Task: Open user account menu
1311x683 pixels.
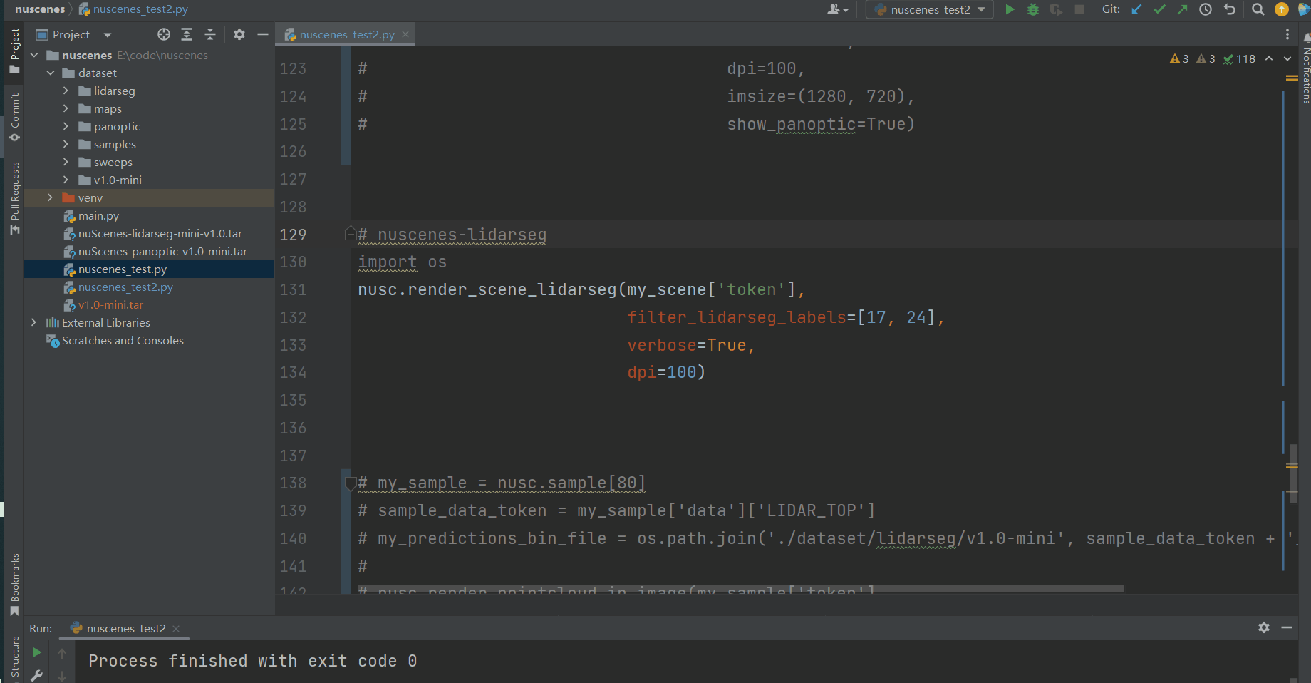Action: pyautogui.click(x=838, y=9)
